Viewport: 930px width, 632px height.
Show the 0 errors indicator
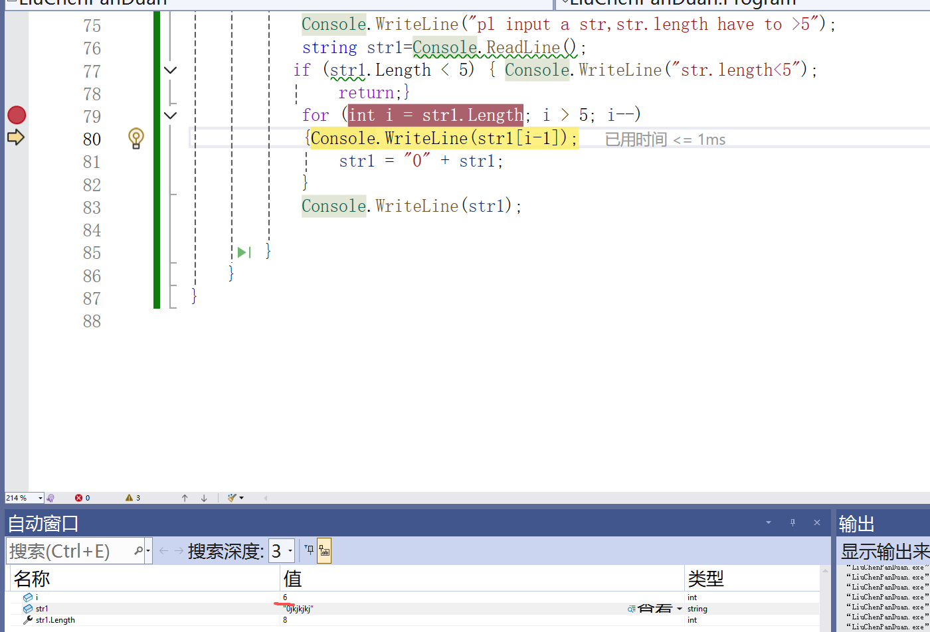(x=82, y=497)
